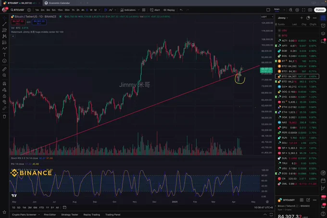327x218 pixels.
Task: Switch to the Economic Calendar browser tab
Action: pos(60,3)
